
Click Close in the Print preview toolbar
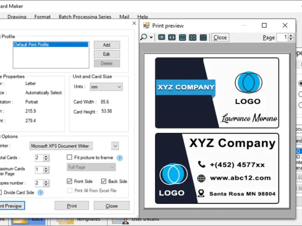click(220, 37)
